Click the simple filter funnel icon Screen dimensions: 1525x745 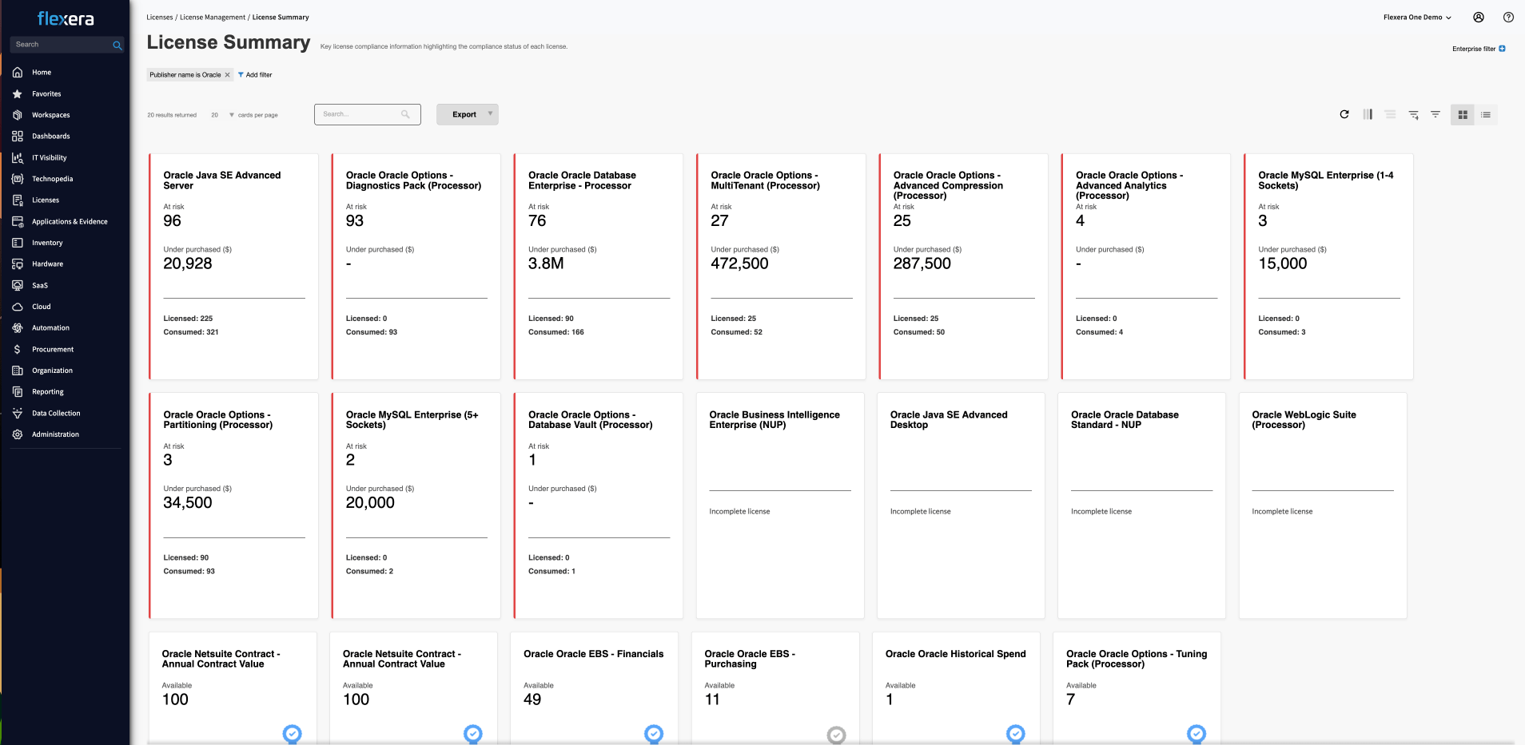tap(1435, 114)
